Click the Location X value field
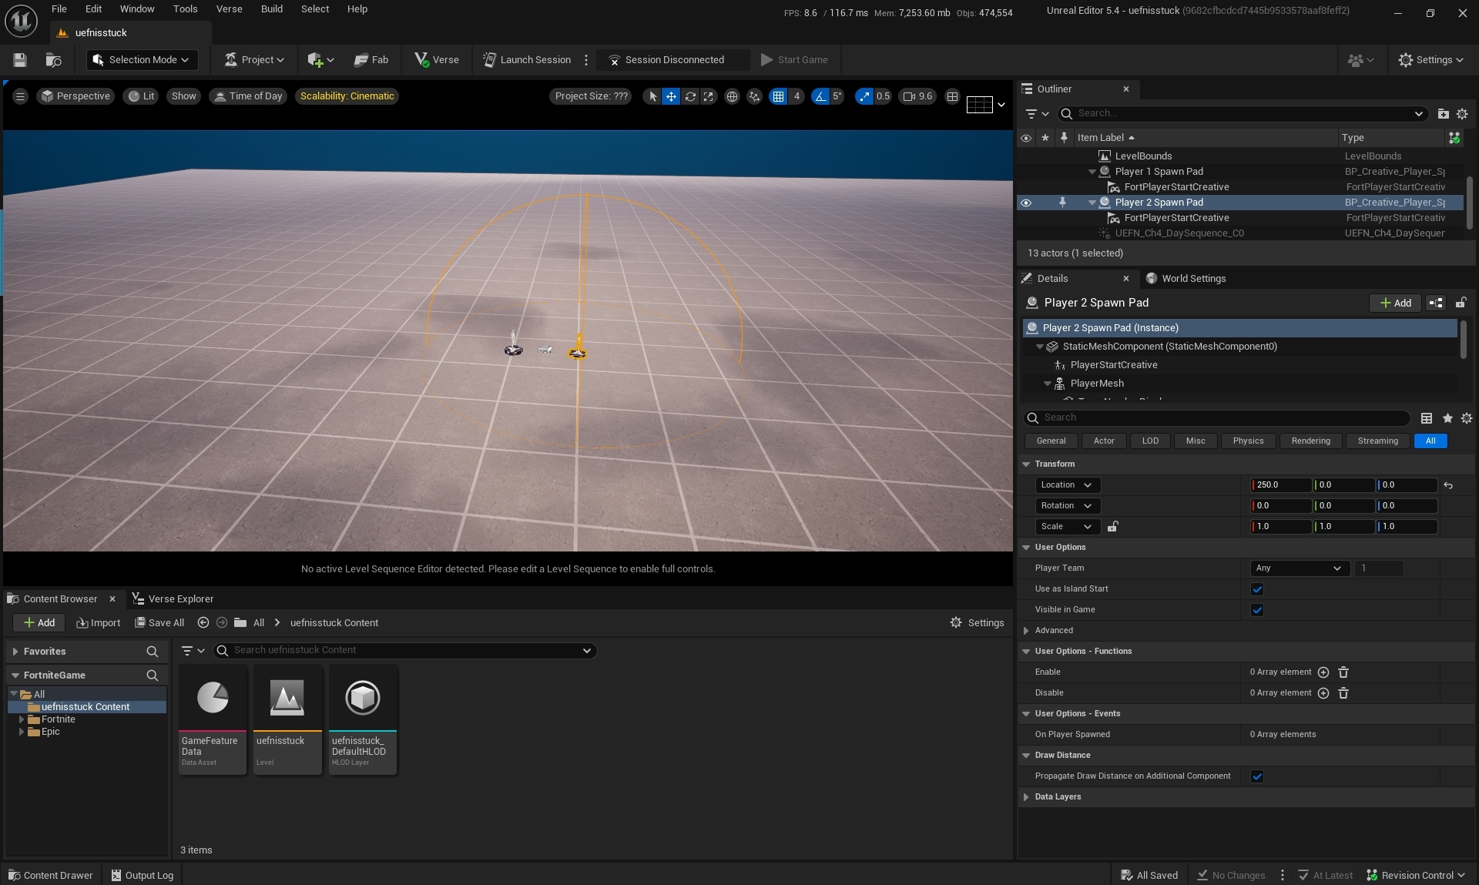 1280,485
